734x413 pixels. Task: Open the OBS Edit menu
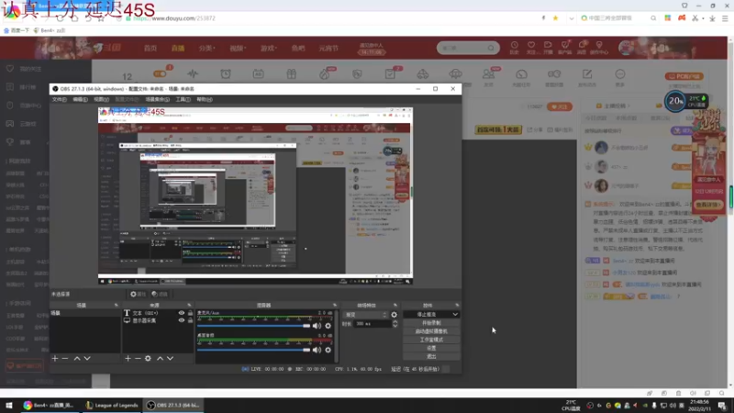point(80,99)
